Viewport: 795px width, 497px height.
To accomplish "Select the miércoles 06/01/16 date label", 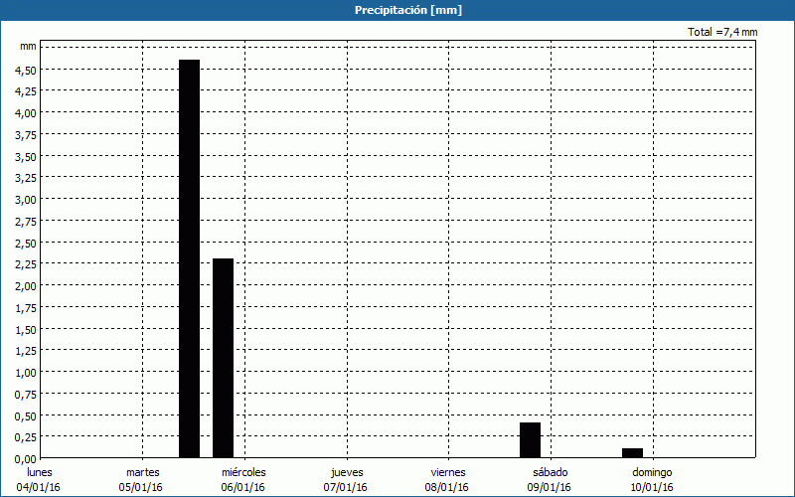I will click(x=243, y=479).
